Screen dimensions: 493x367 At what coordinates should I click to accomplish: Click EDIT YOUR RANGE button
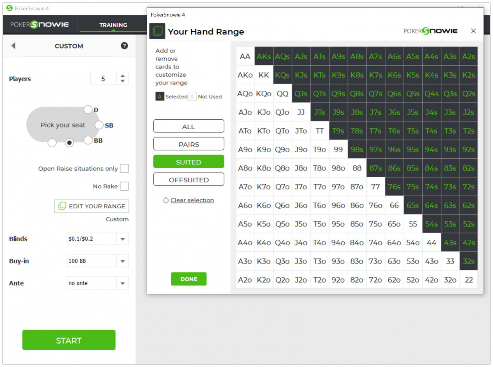tap(92, 206)
